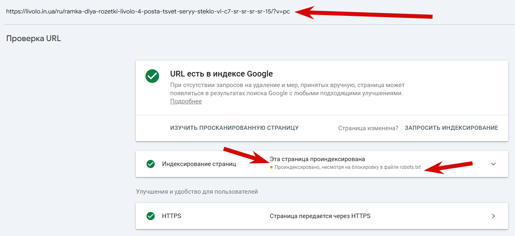Click the Индексирование страниц label
Image resolution: width=515 pixels, height=236 pixels.
199,164
